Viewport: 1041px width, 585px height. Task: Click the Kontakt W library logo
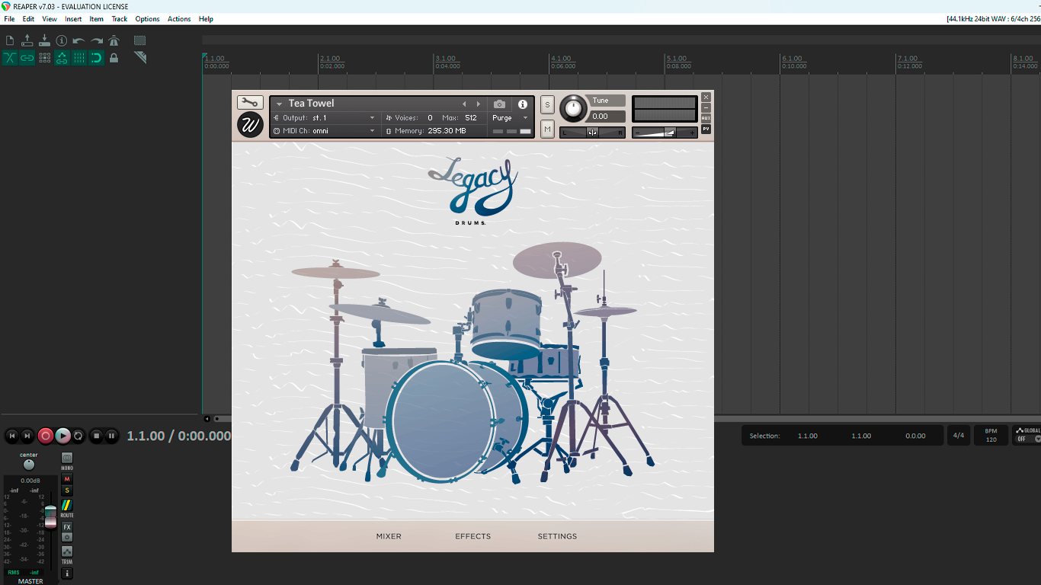(x=250, y=125)
